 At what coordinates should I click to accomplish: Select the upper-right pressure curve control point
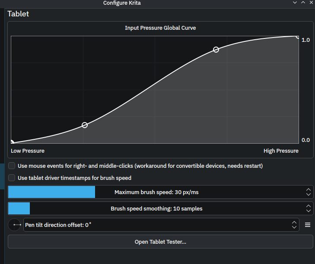(216, 50)
